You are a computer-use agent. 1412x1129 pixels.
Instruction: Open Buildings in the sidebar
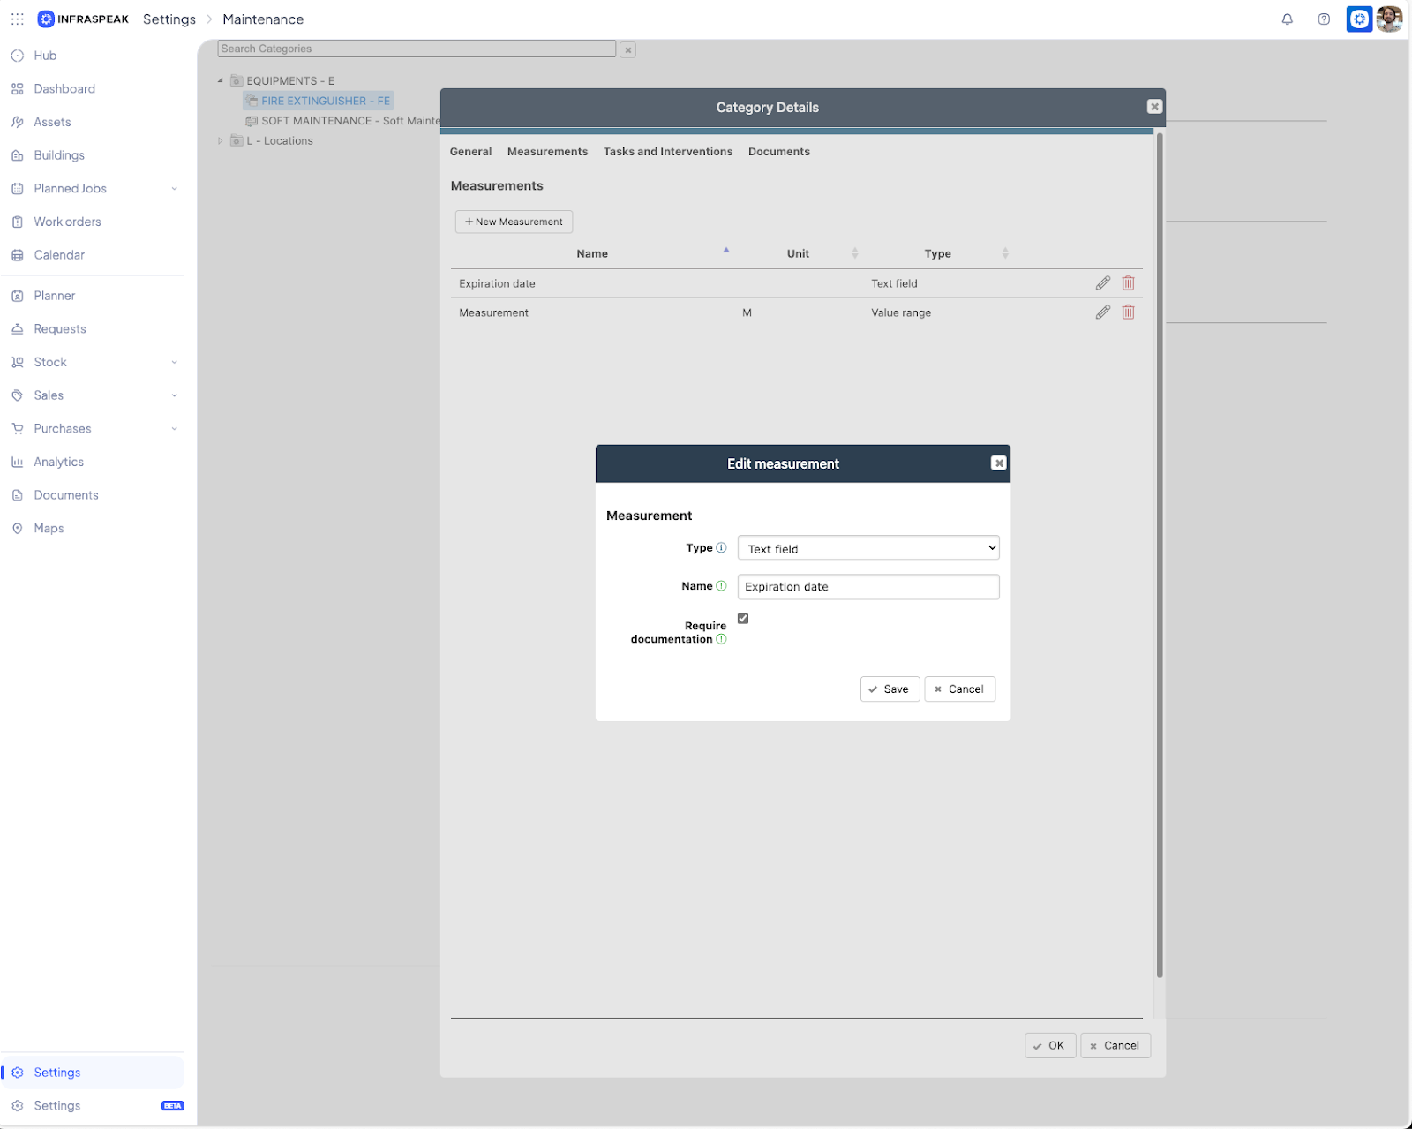(x=59, y=155)
